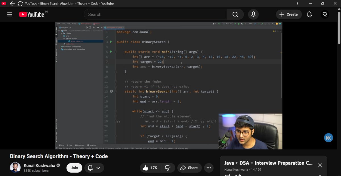Share this video using the Share button

point(189,168)
